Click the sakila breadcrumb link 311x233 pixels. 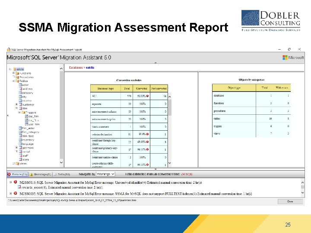tap(90, 68)
